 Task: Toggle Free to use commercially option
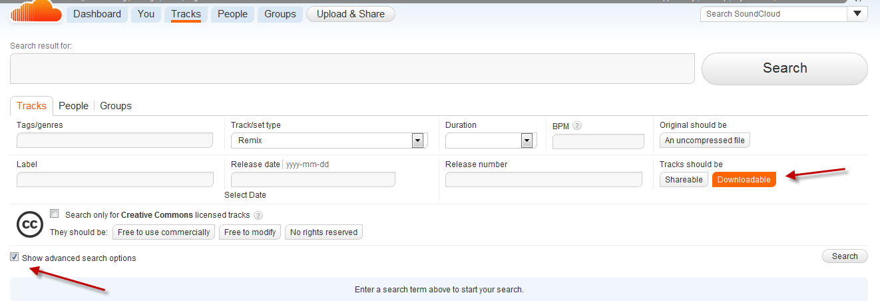164,232
